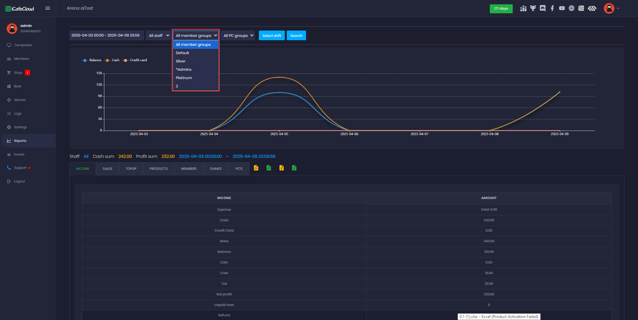Image resolution: width=638 pixels, height=320 pixels.
Task: Click the yellow PDF export icon
Action: pyautogui.click(x=256, y=168)
